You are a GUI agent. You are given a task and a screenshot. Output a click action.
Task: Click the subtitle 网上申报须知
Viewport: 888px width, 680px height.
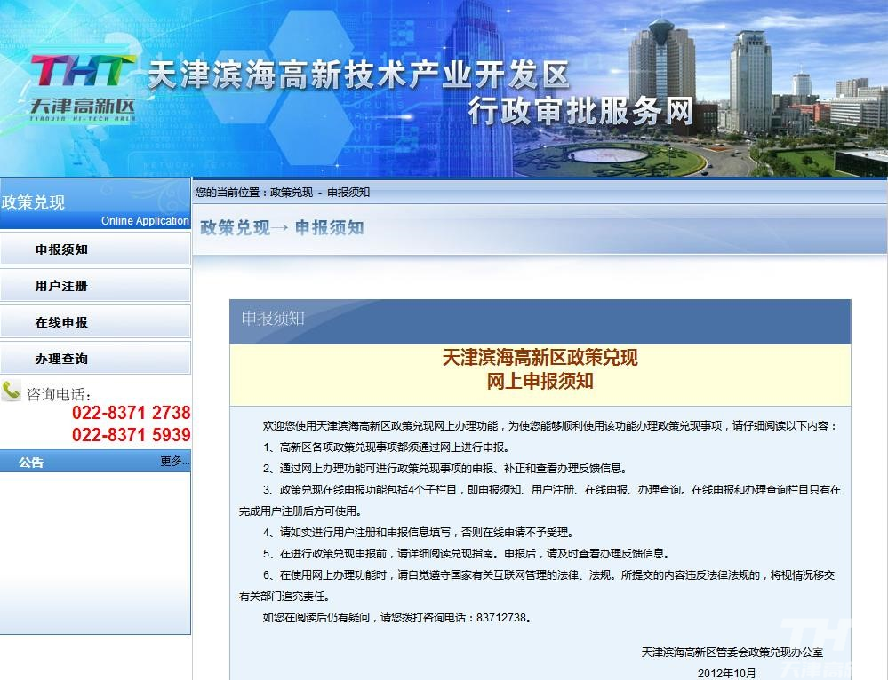(x=540, y=381)
